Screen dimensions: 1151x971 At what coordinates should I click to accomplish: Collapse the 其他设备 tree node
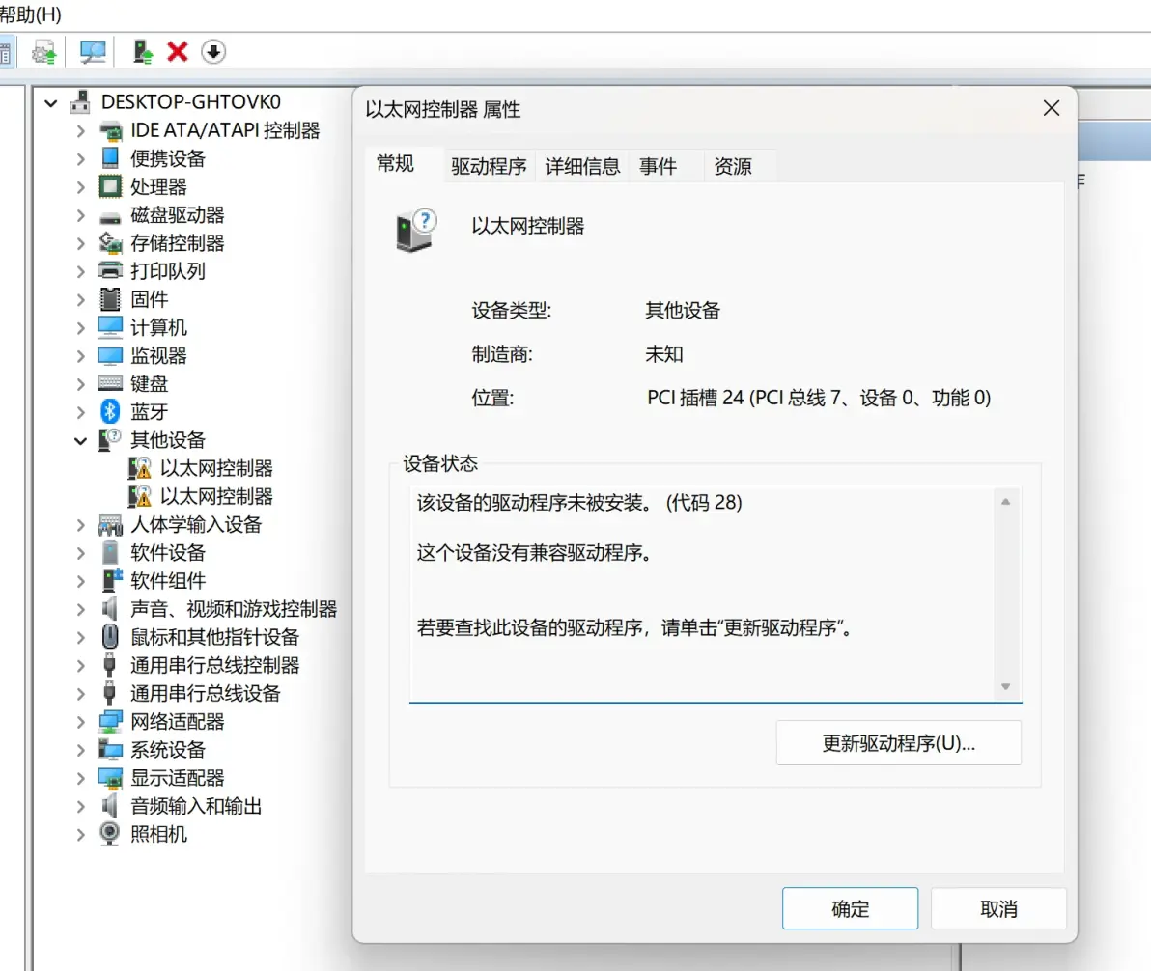pos(81,440)
